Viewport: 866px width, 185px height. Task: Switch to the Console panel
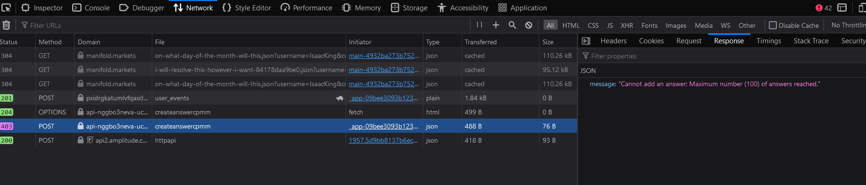[x=91, y=8]
